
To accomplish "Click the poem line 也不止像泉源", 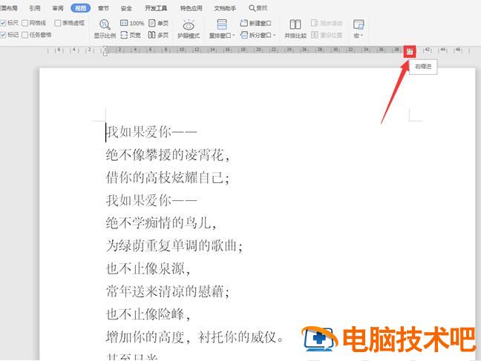I will tap(148, 268).
